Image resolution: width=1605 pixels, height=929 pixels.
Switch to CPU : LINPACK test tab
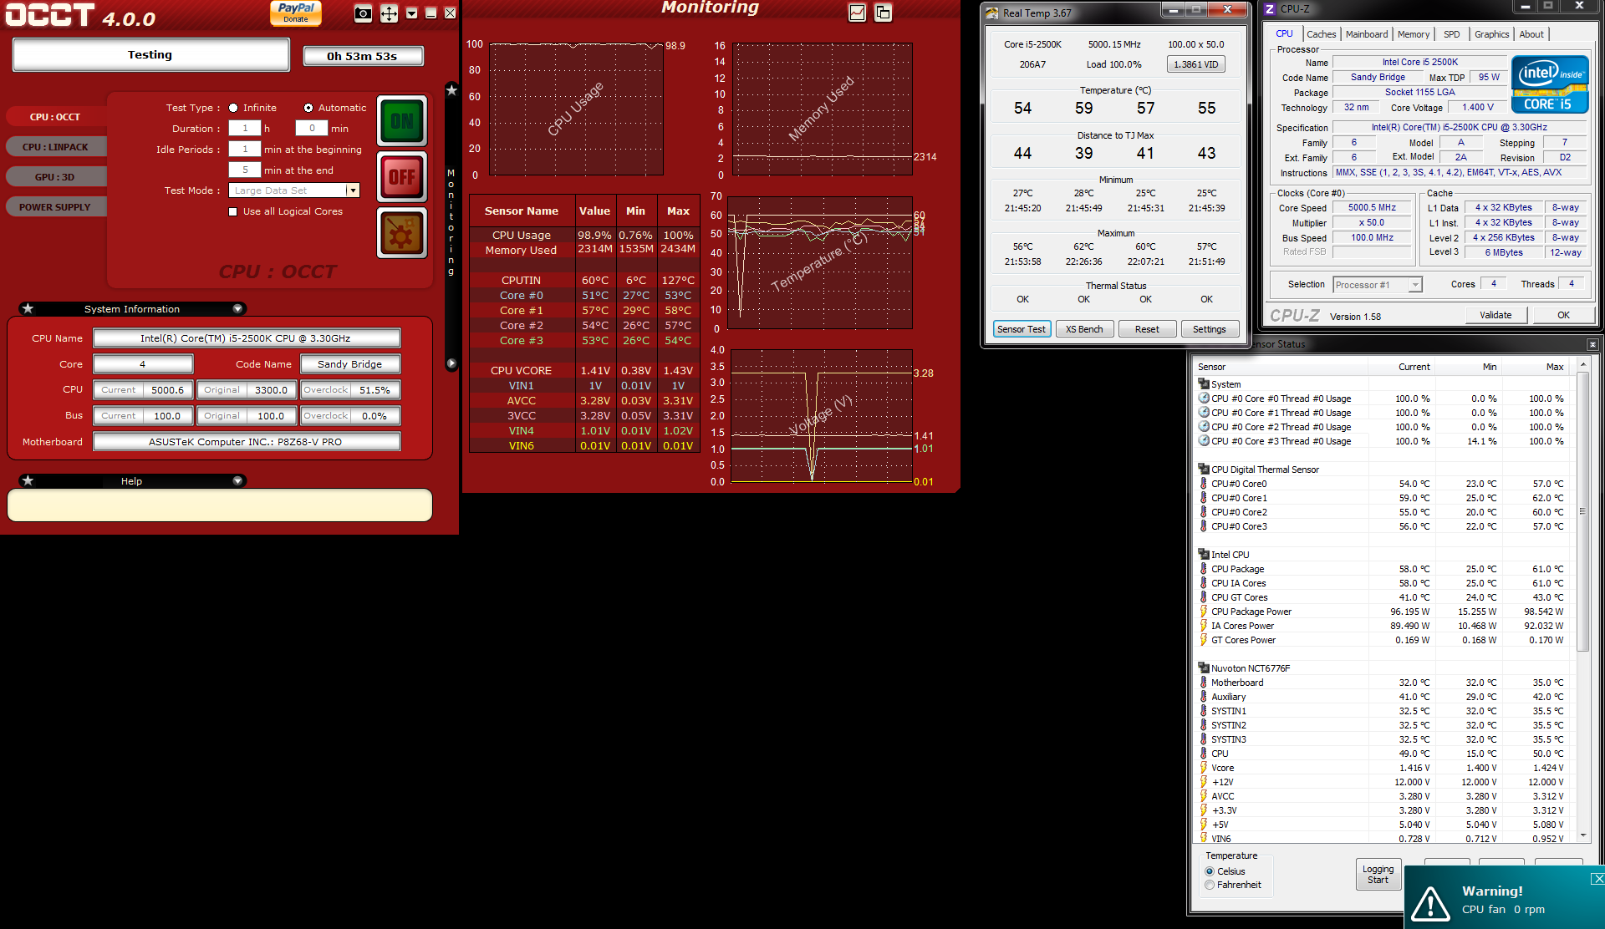pyautogui.click(x=55, y=147)
